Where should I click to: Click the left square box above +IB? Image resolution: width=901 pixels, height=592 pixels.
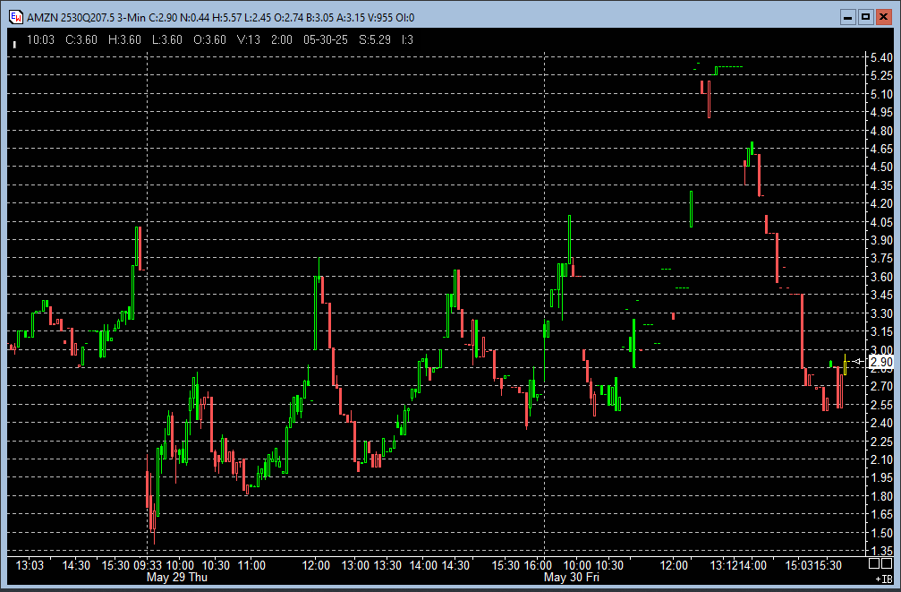(x=874, y=563)
